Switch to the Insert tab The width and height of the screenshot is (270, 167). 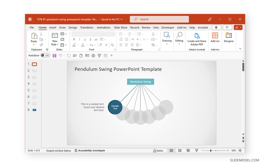[53, 28]
